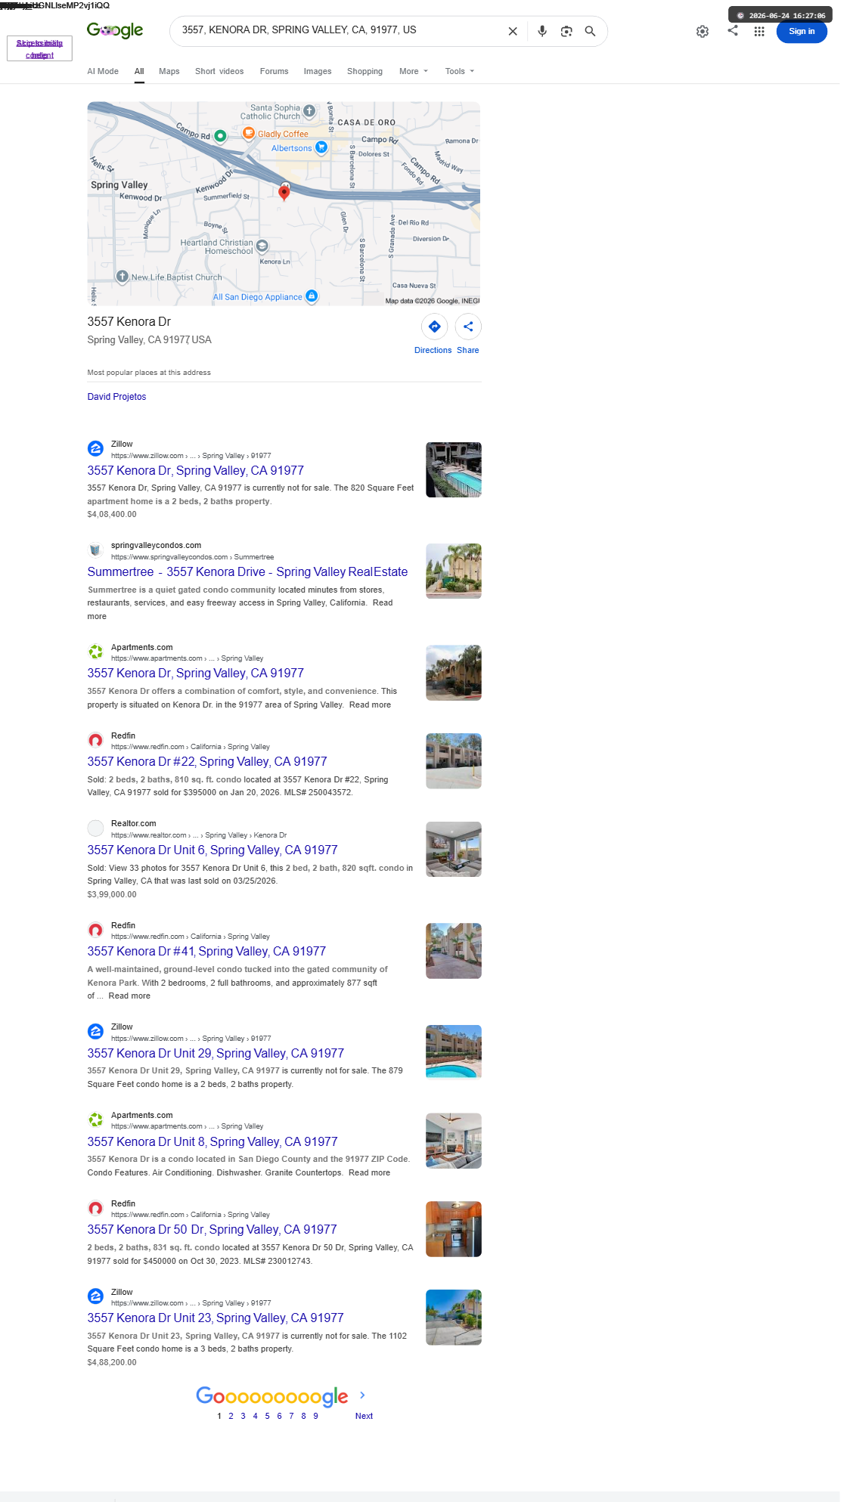
Task: Open quick settings gear icon
Action: [x=703, y=31]
